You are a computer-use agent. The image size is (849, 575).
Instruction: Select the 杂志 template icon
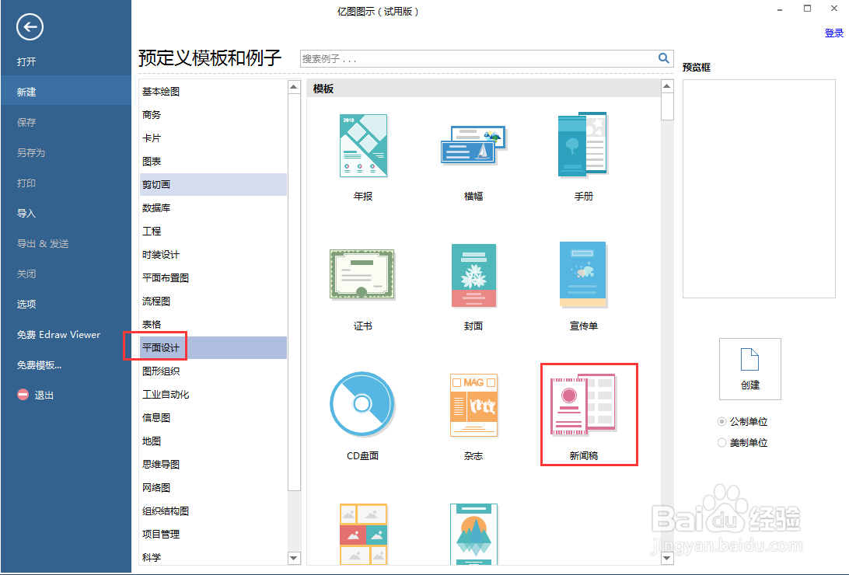coord(473,405)
